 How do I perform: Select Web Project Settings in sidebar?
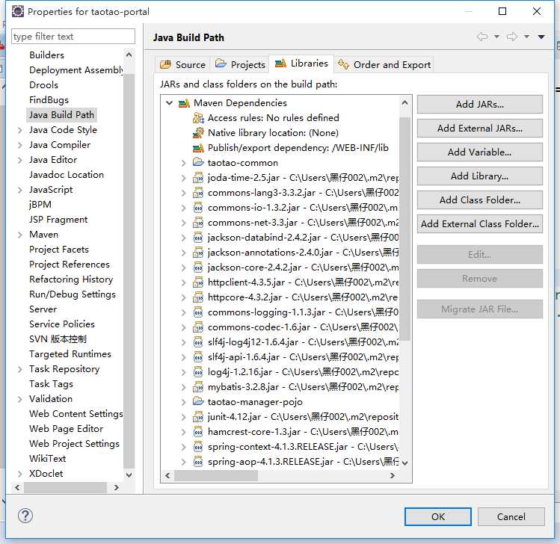74,444
